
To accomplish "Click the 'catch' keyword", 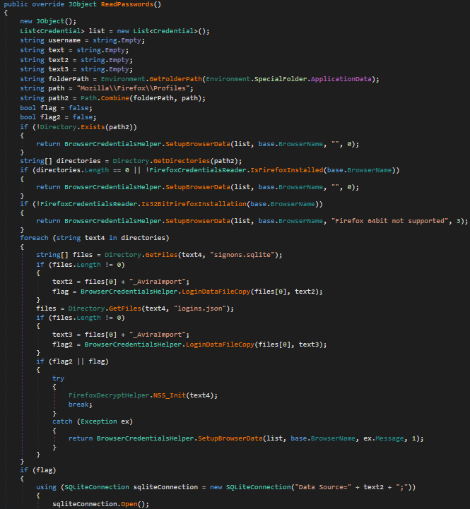I will point(62,421).
